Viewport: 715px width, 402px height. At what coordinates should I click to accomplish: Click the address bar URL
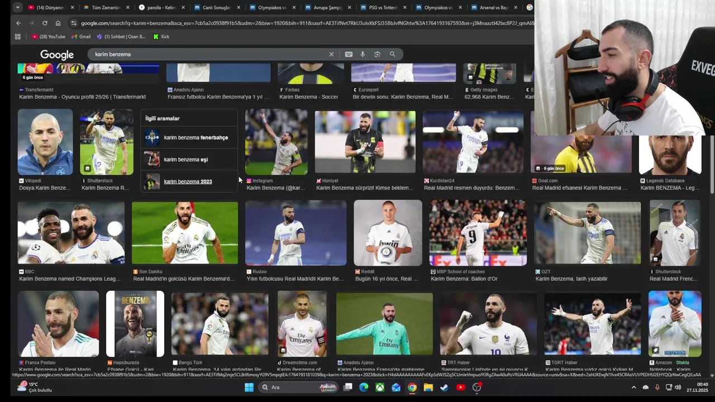pos(306,23)
